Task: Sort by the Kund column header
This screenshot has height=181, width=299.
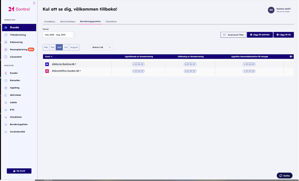Action: tap(49, 57)
